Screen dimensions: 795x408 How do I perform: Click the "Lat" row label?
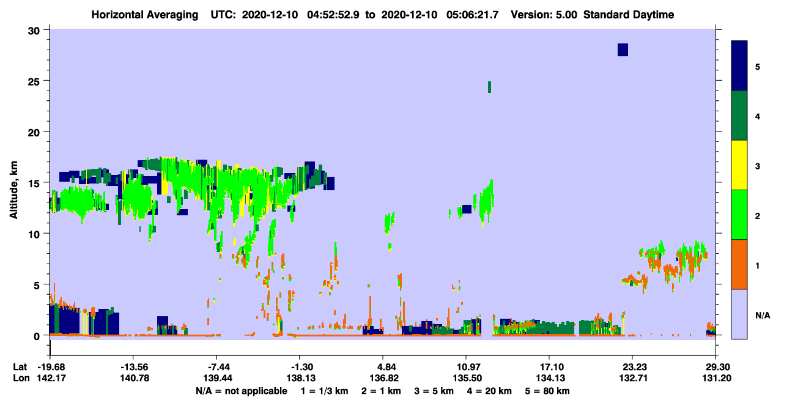(x=20, y=367)
